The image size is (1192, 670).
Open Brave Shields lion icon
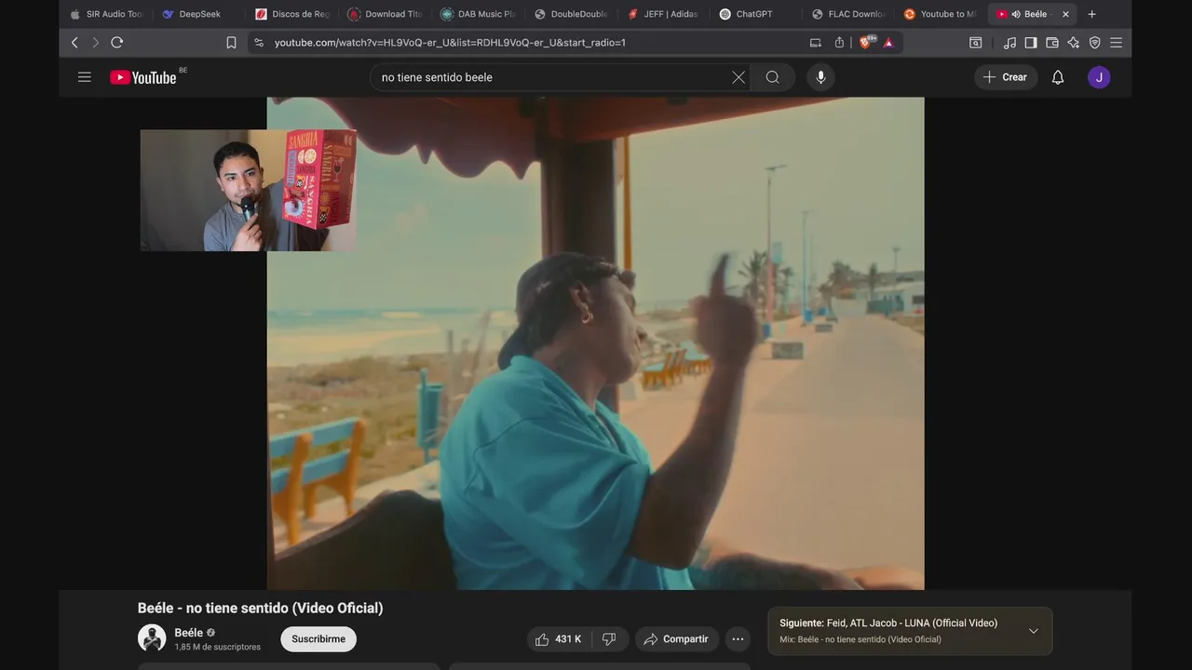(866, 42)
